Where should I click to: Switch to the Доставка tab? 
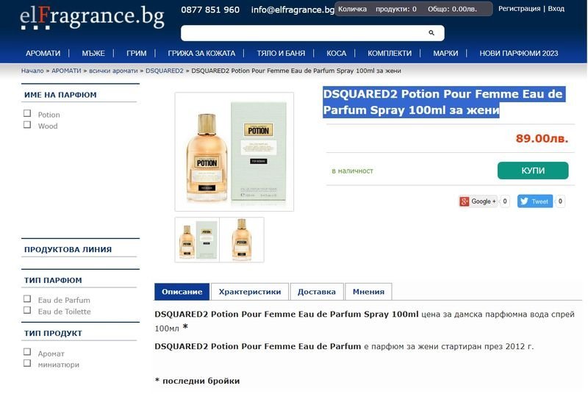(x=317, y=292)
